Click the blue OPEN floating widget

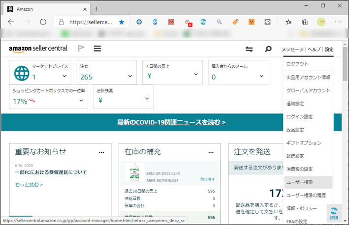coord(334,213)
